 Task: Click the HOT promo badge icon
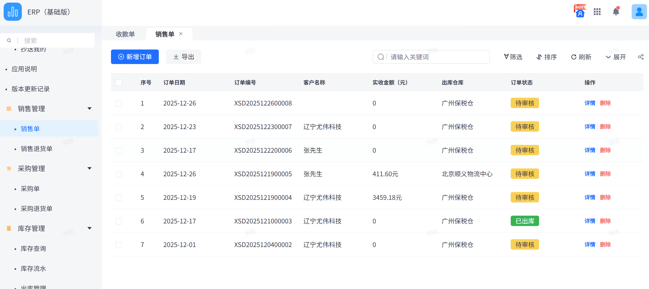[580, 11]
